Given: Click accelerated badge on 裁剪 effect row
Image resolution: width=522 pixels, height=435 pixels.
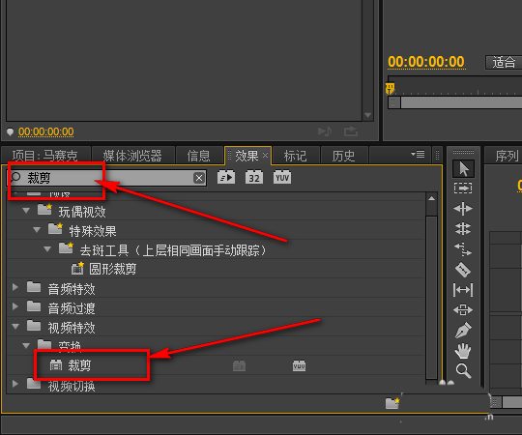Looking at the screenshot, I should 240,365.
